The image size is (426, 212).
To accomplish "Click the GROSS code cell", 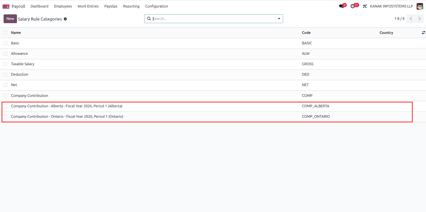I will click(x=308, y=64).
